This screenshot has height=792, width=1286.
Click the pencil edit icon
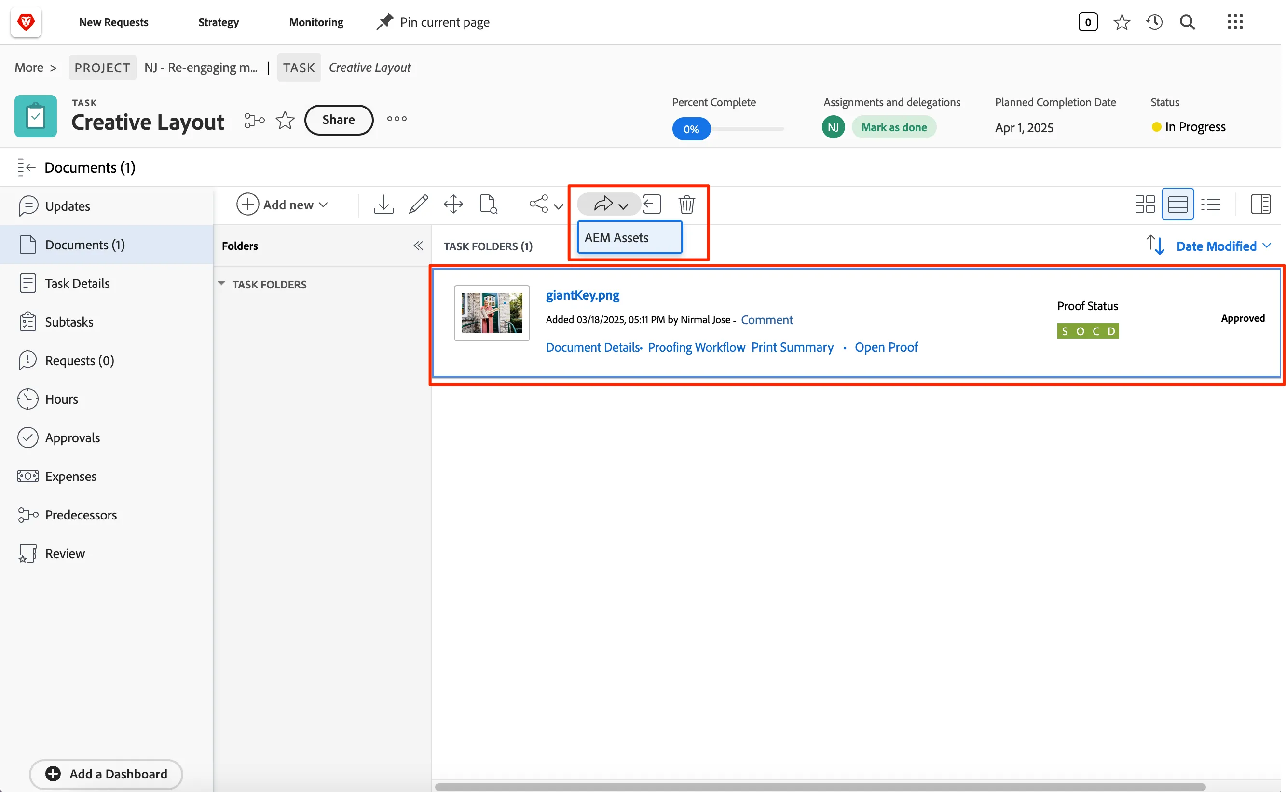point(418,205)
